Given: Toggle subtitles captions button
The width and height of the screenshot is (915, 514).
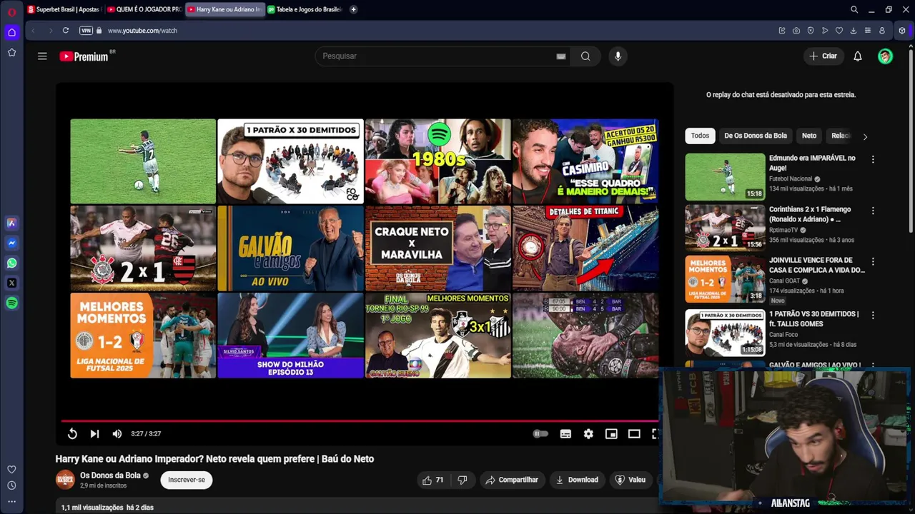Looking at the screenshot, I should [565, 434].
